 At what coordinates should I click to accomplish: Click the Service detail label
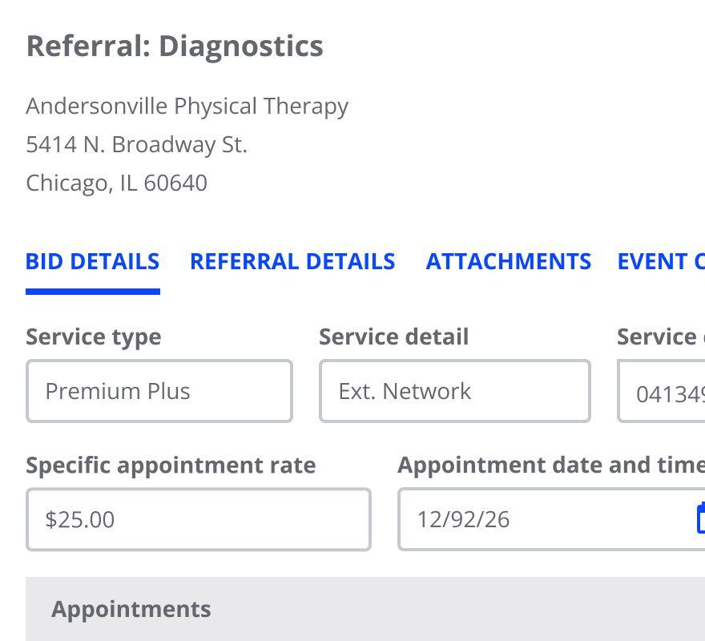(x=393, y=337)
